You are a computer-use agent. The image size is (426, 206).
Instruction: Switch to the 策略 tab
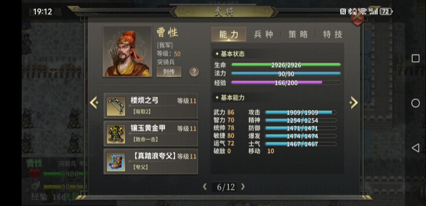click(x=298, y=34)
